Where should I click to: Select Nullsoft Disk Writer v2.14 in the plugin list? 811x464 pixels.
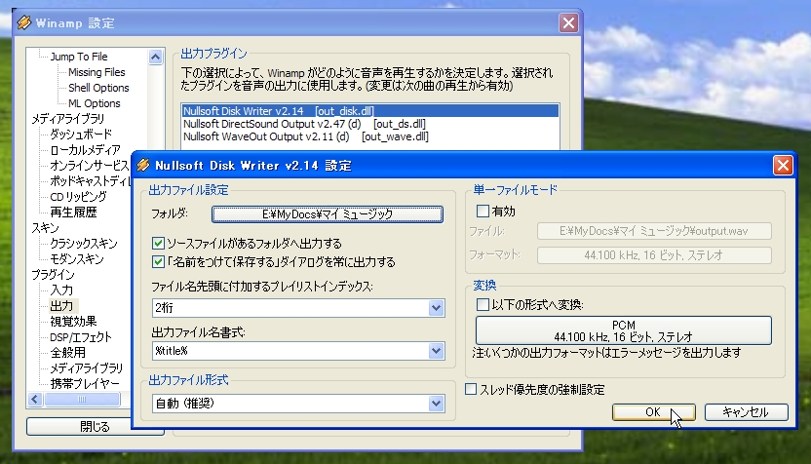[370, 111]
